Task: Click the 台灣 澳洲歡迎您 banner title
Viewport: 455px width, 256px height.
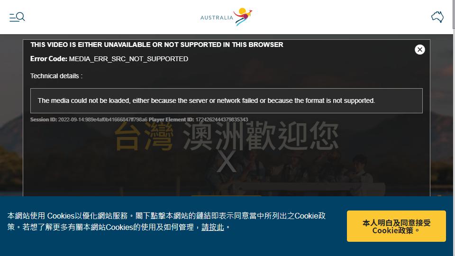Action: (x=227, y=137)
